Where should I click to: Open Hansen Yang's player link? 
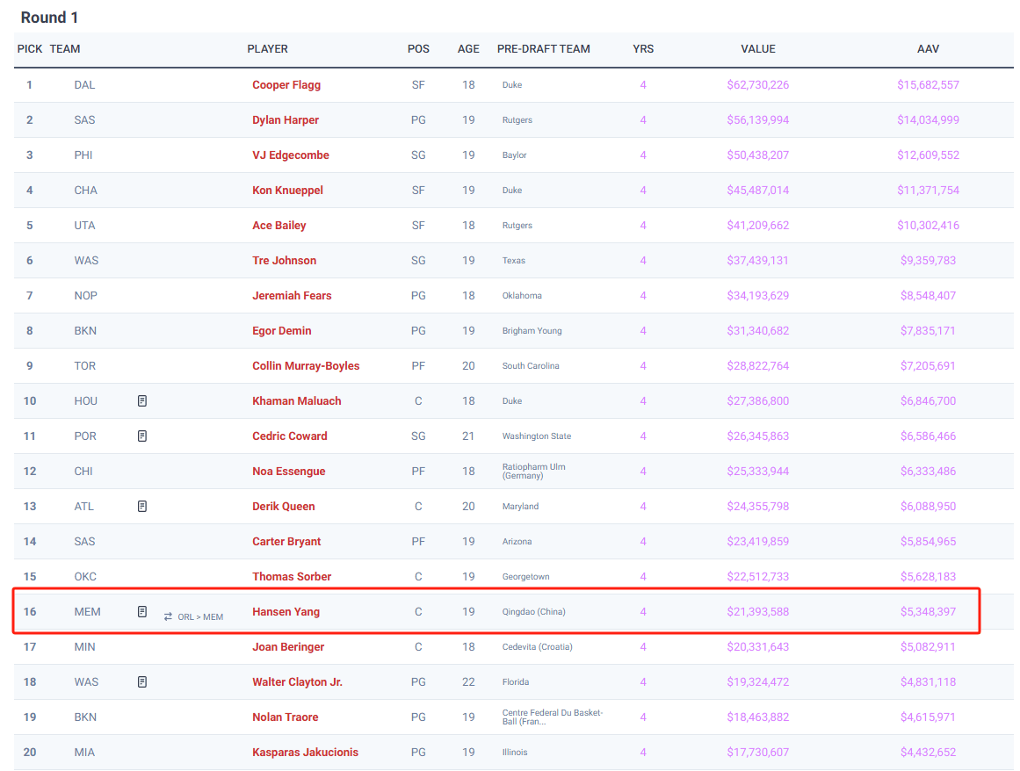coord(286,612)
